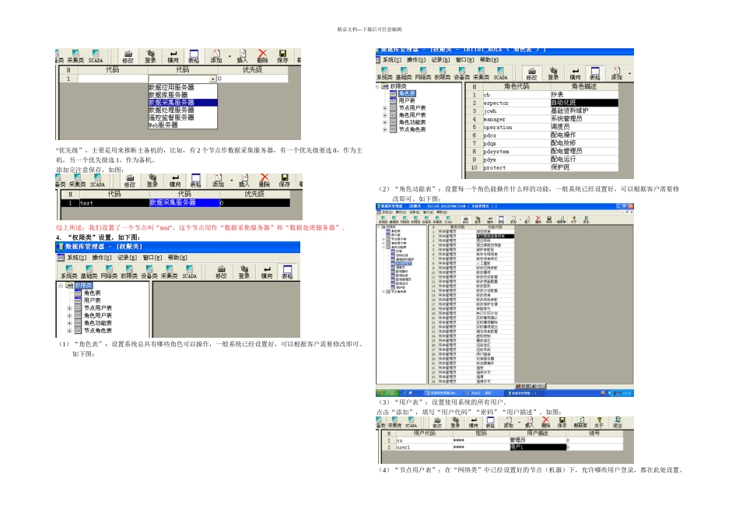The width and height of the screenshot is (739, 523).
Task: Click 登录 icon in server-dropdown screenshot toolbar
Action: coord(150,57)
